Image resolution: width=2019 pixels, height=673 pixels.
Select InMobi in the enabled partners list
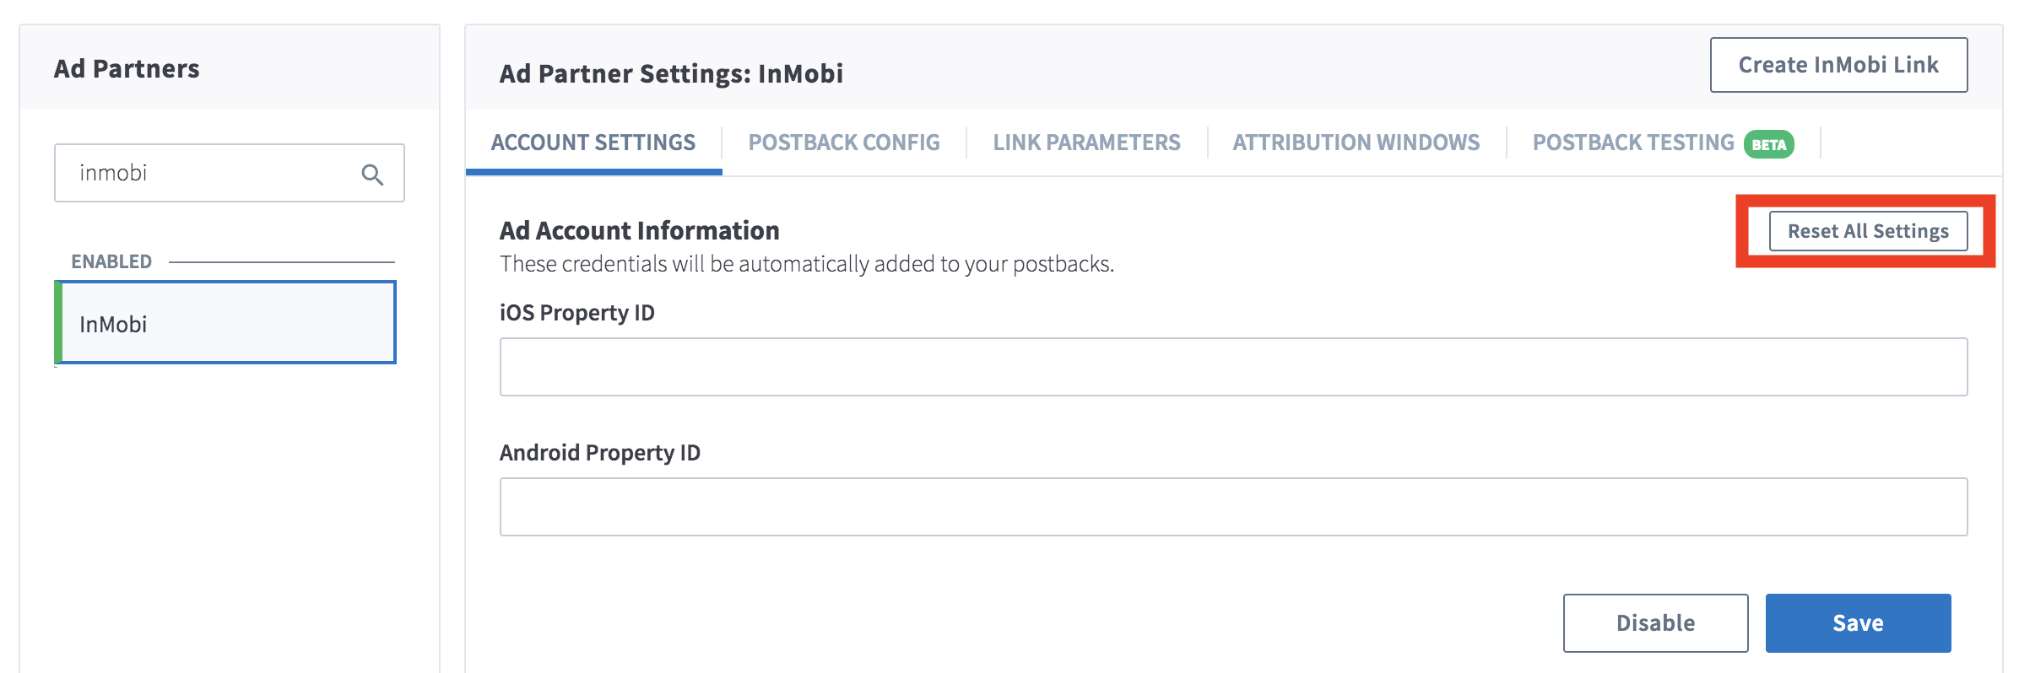[226, 324]
